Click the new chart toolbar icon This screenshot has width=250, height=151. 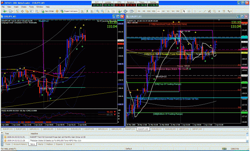click(4, 11)
